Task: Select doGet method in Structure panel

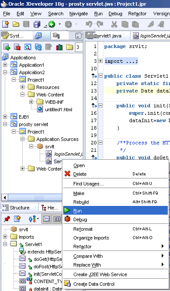Action: pyautogui.click(x=48, y=259)
